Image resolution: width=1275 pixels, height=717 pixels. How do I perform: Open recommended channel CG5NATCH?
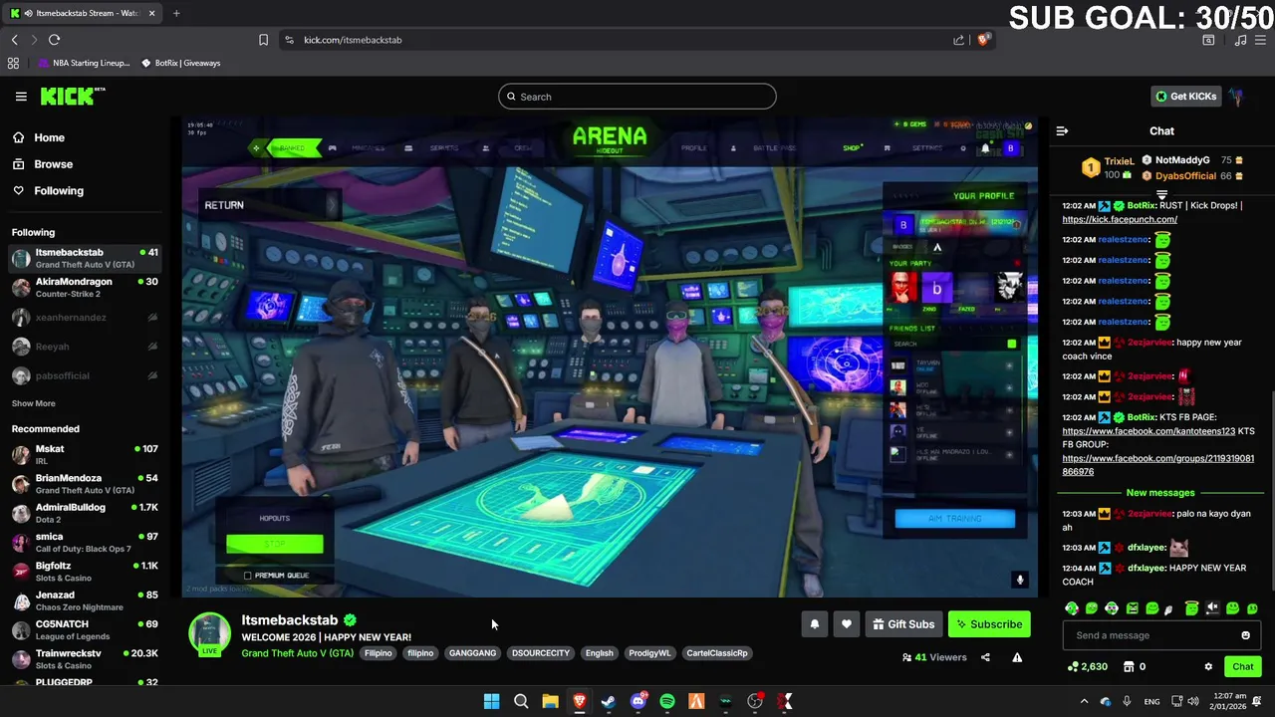click(85, 629)
